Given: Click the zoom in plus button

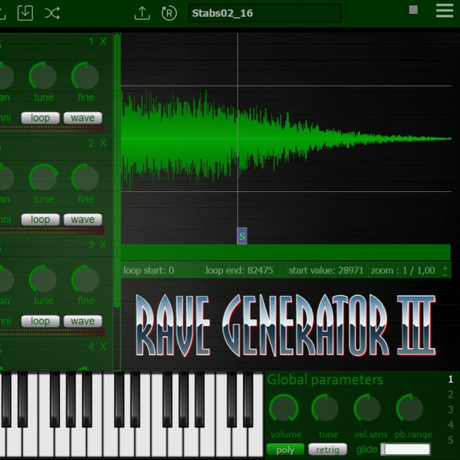Looking at the screenshot, I should click(445, 267).
